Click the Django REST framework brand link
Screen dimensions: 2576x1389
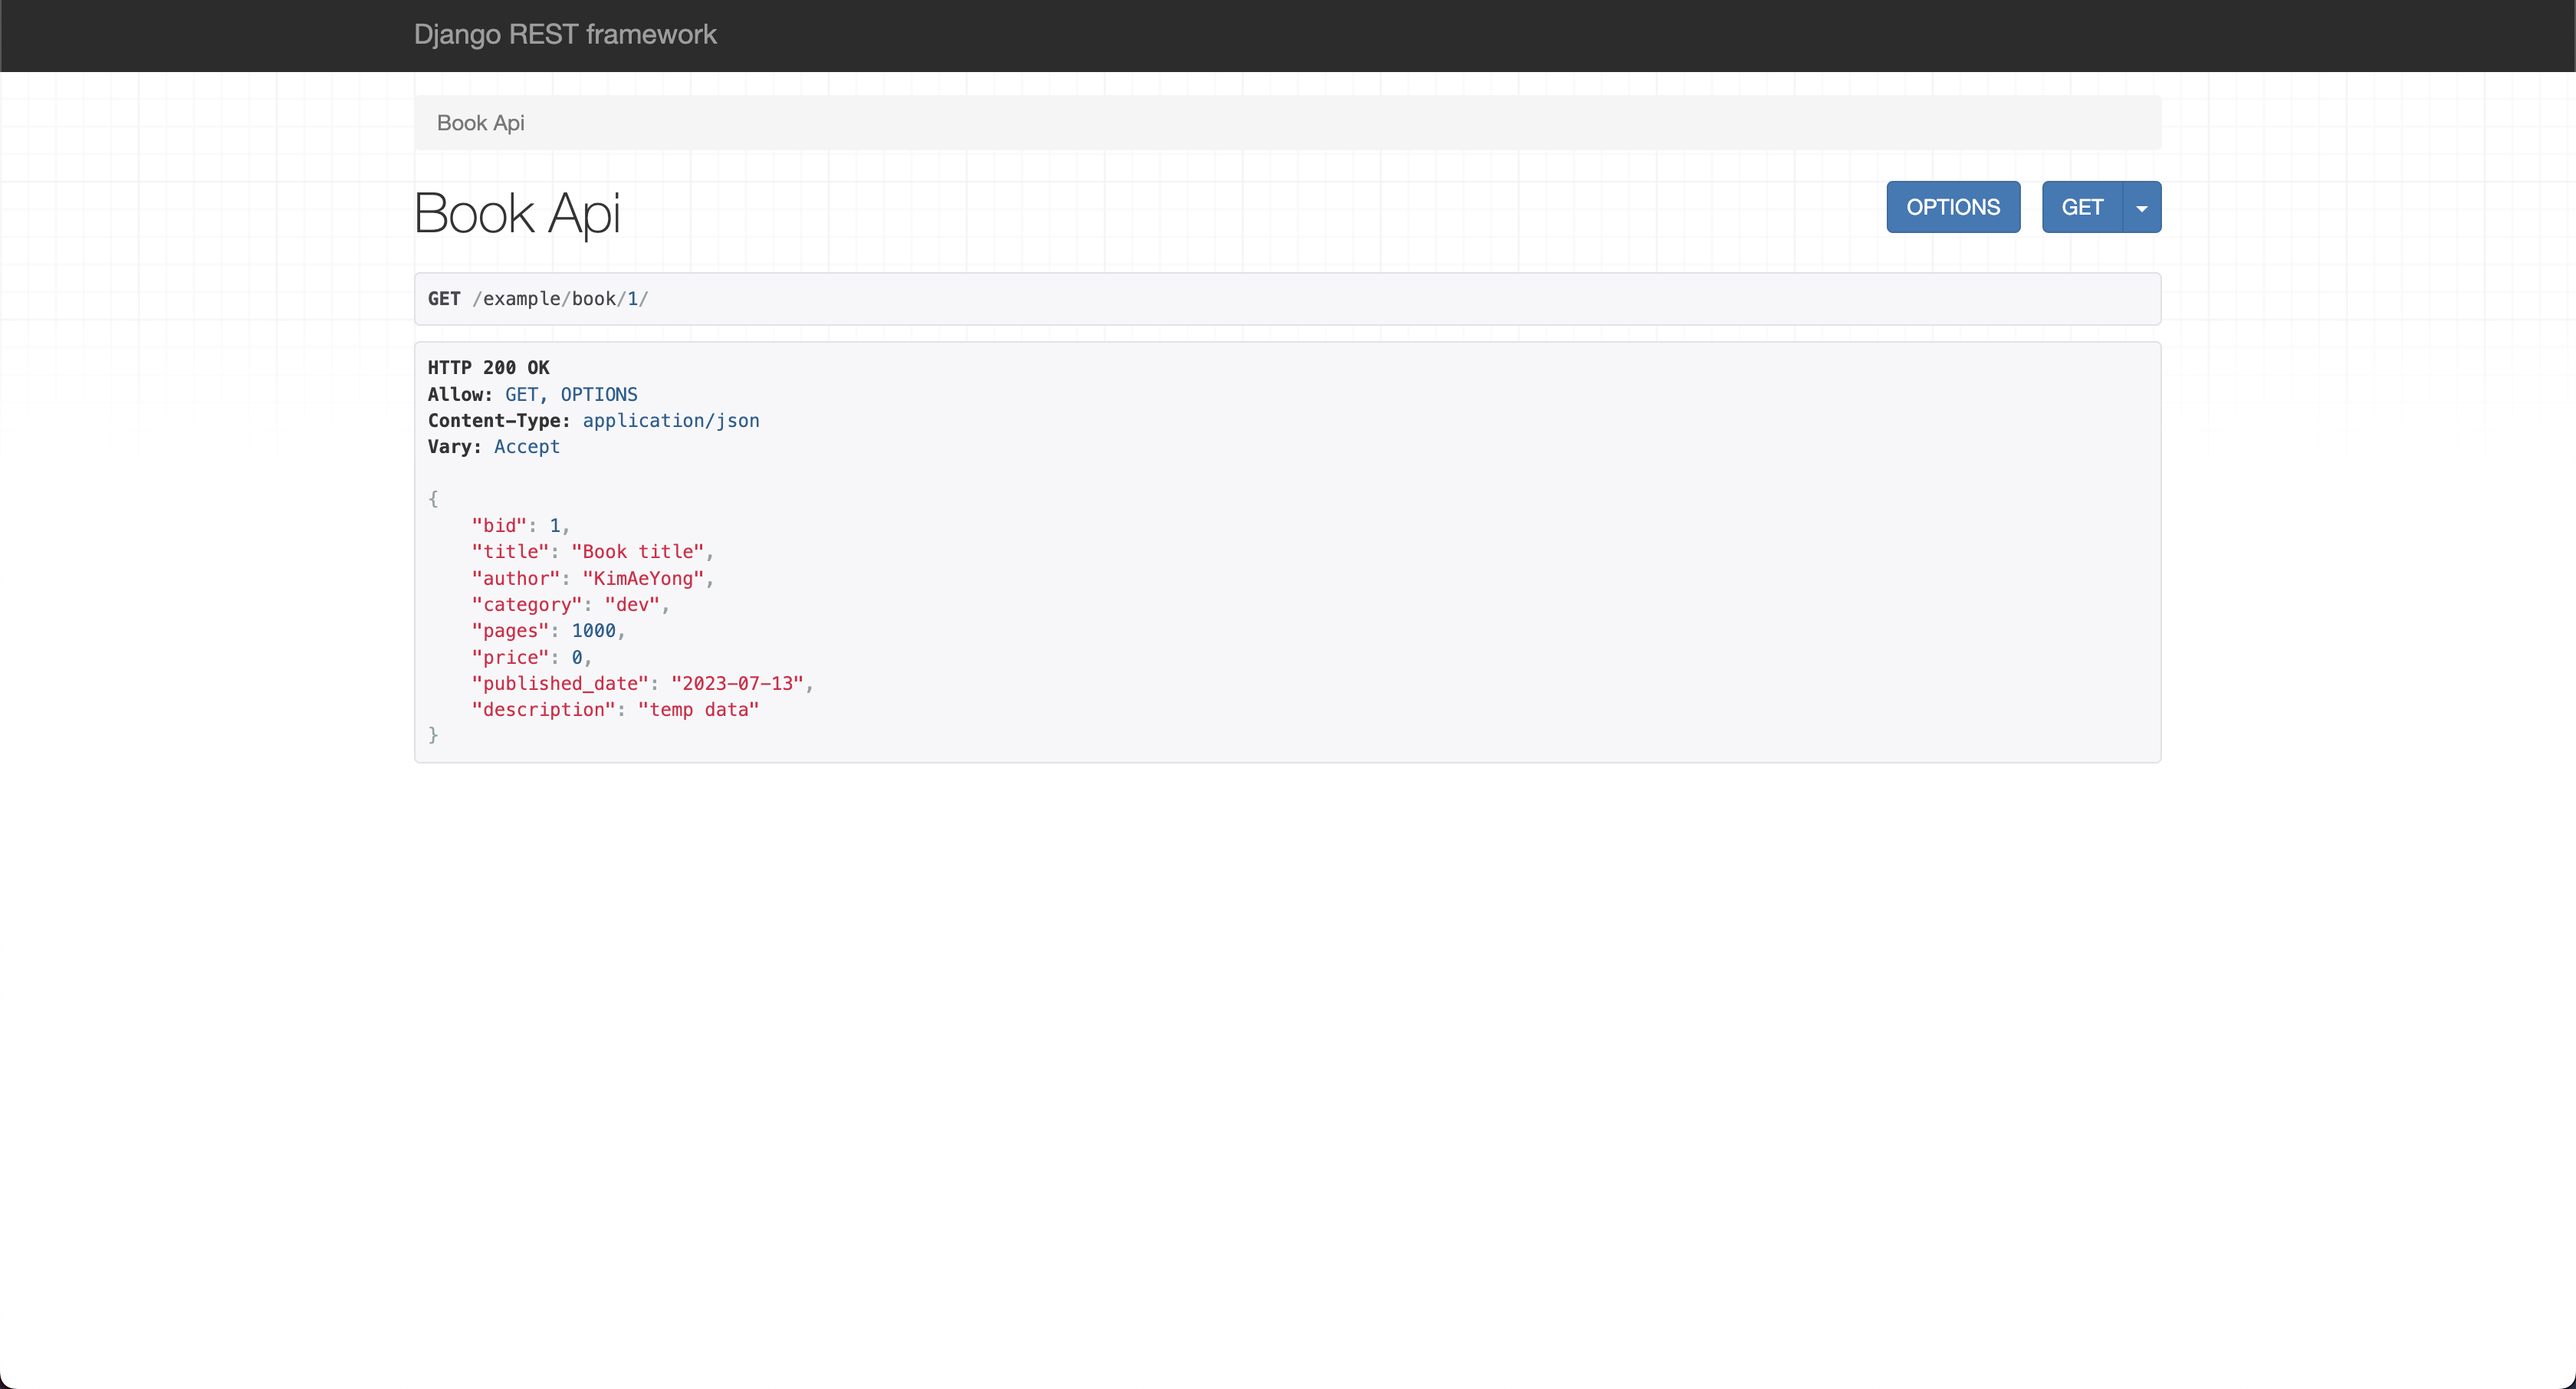pos(565,34)
